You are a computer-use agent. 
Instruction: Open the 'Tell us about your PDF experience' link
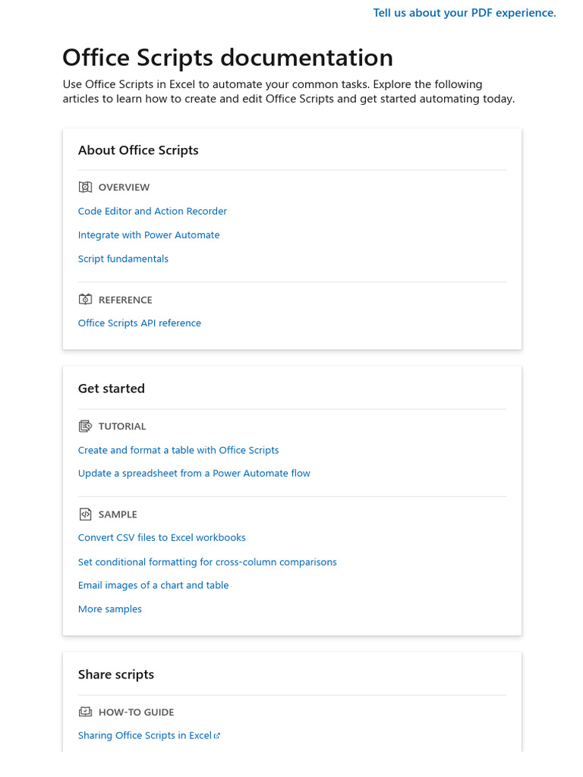coord(465,13)
